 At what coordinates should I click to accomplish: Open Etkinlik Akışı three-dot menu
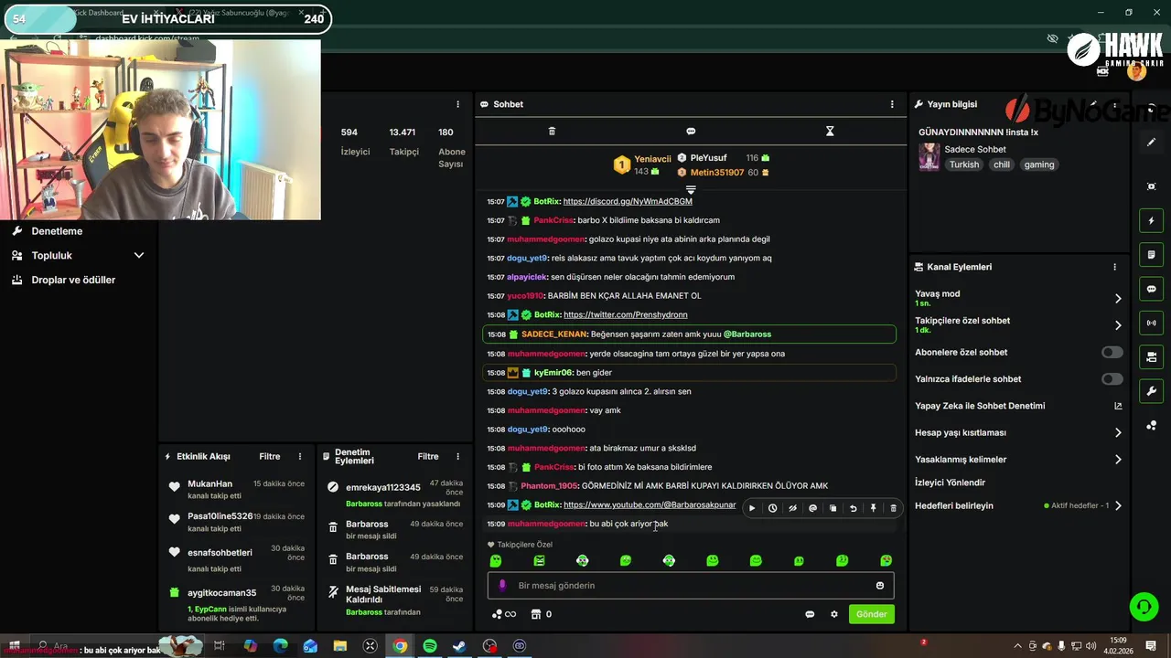[299, 456]
